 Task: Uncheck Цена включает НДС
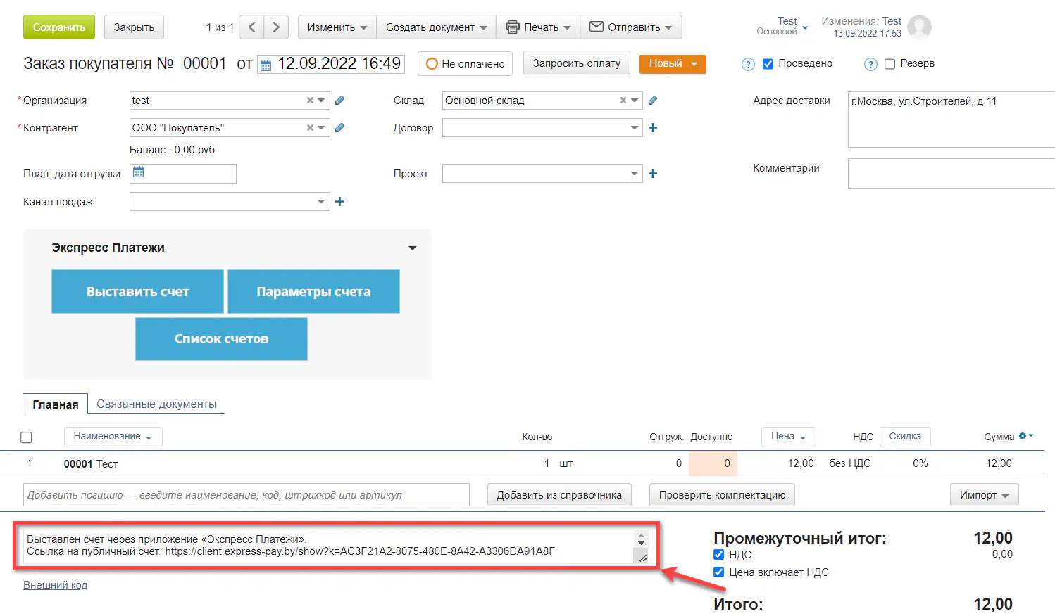[x=718, y=572]
